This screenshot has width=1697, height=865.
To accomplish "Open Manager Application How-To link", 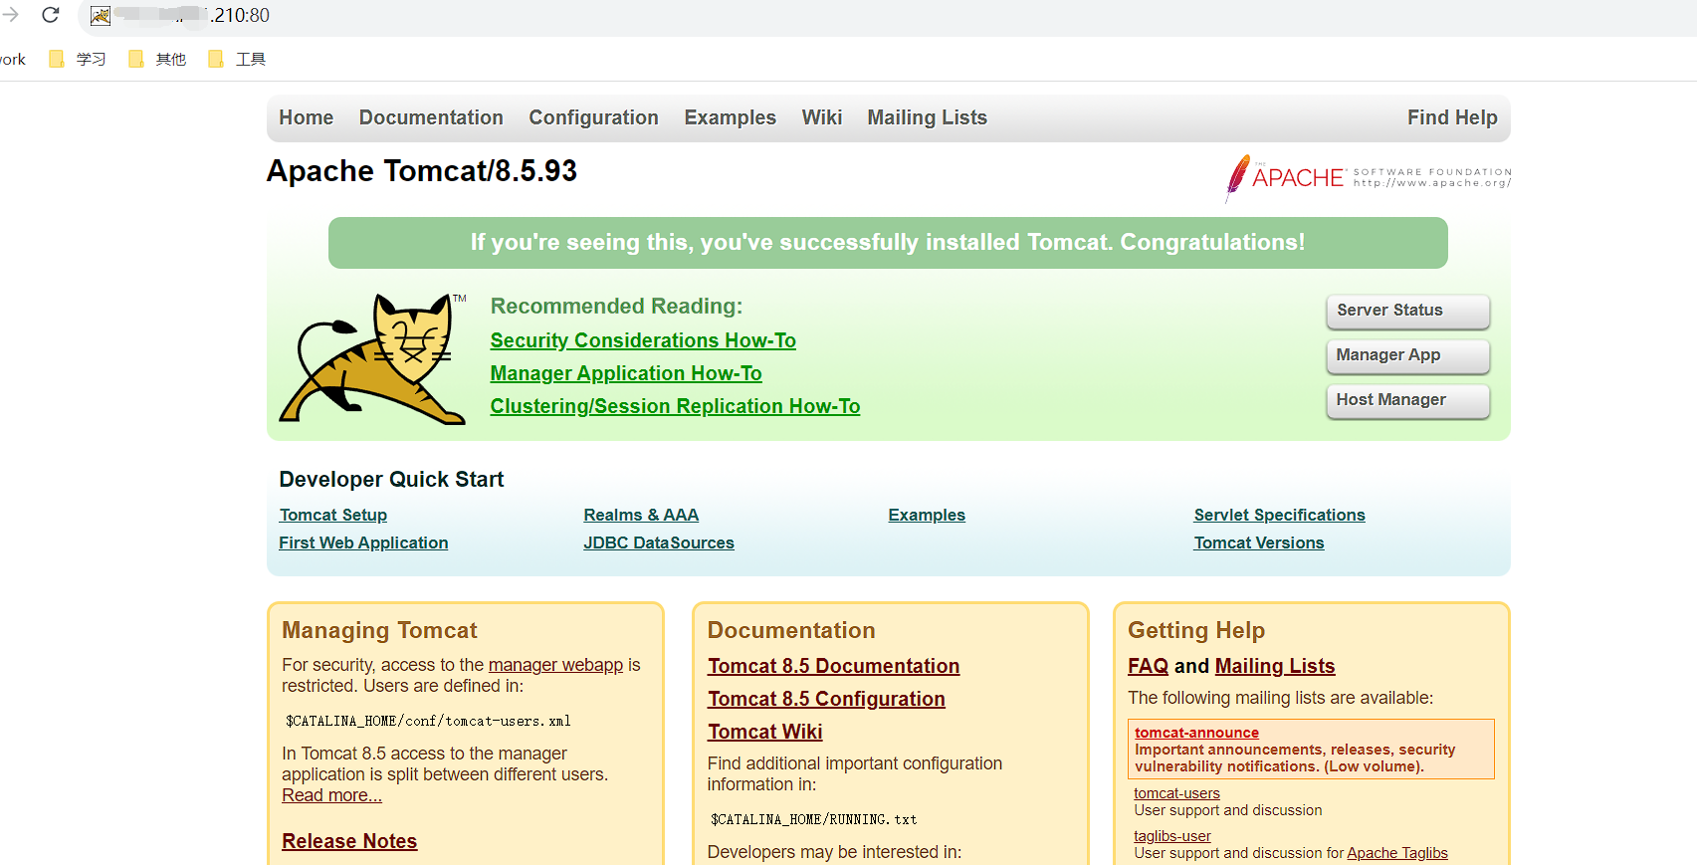I will tap(626, 373).
